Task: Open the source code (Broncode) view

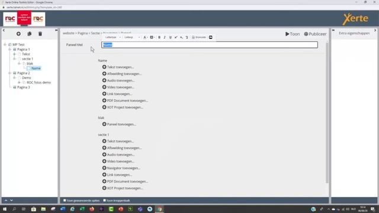Action: (199, 37)
